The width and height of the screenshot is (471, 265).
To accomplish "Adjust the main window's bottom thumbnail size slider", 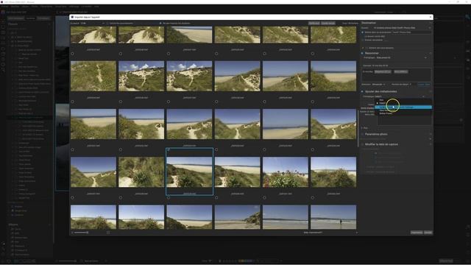I will pos(67,261).
